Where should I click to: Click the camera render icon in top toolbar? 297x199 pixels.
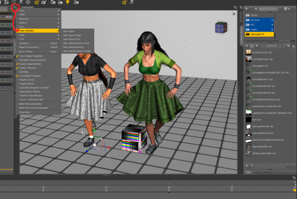pyautogui.click(x=44, y=2)
